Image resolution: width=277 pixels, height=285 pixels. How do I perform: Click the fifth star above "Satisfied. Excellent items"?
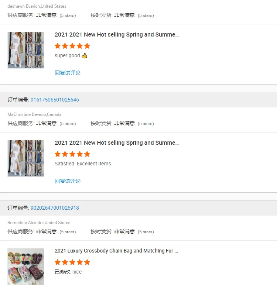coord(87,154)
